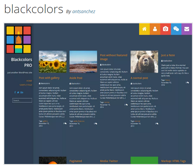This screenshot has height=168, width=195.
Task: Visit the Behance social icon in sidebar
Action: tap(22, 93)
